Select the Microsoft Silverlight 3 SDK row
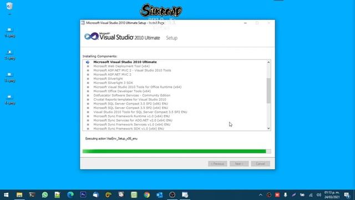355x200 pixels. (x=175, y=83)
